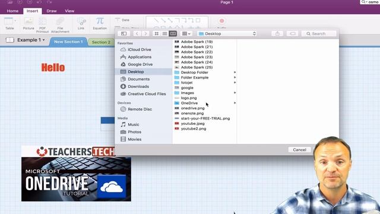Select Creative Cloud Files in sidebar
The image size is (380, 214).
pyautogui.click(x=144, y=94)
